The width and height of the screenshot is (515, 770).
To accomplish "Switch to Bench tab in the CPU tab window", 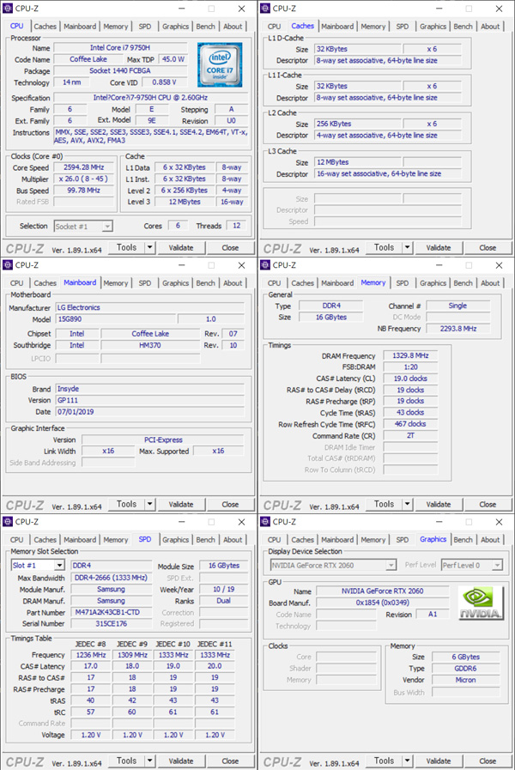I will 205,27.
